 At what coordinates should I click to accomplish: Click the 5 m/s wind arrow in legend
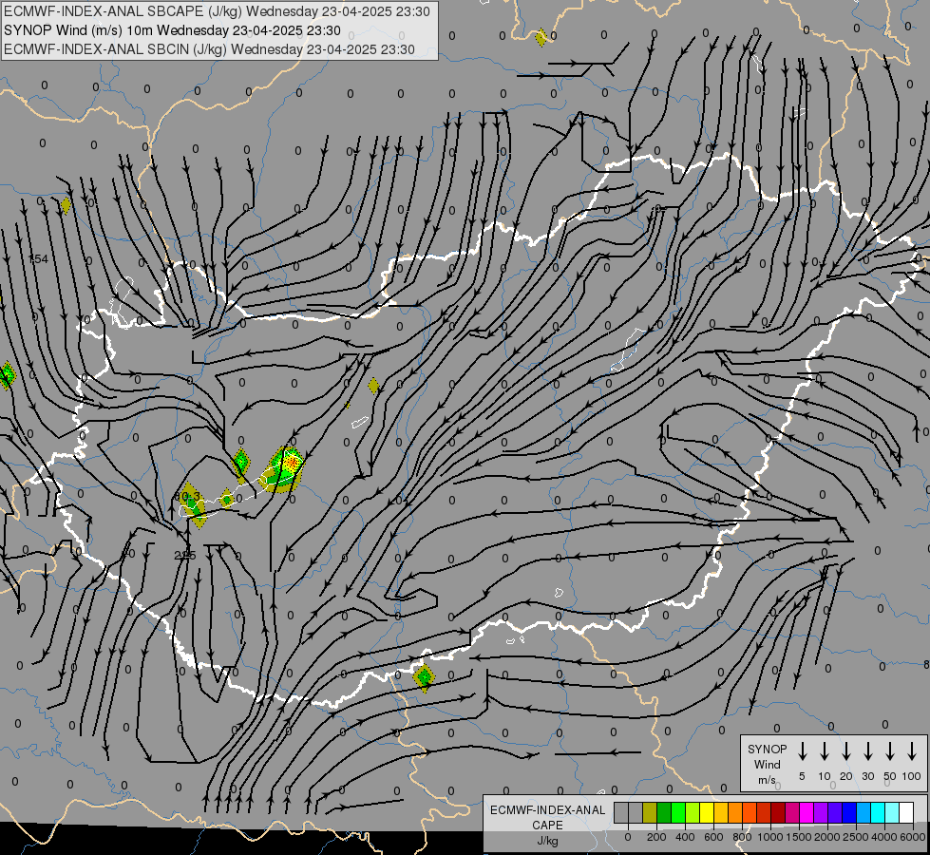(802, 751)
